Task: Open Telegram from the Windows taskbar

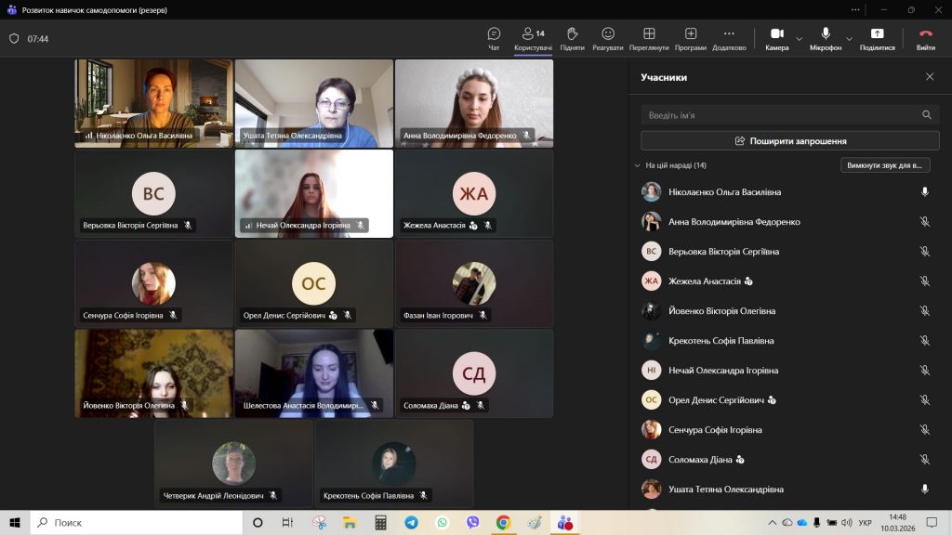Action: point(411,523)
